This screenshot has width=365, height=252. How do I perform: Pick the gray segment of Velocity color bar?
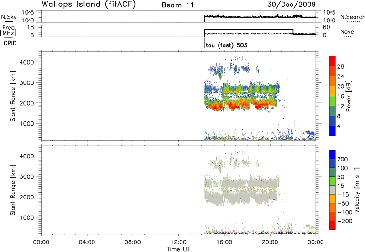coord(333,190)
